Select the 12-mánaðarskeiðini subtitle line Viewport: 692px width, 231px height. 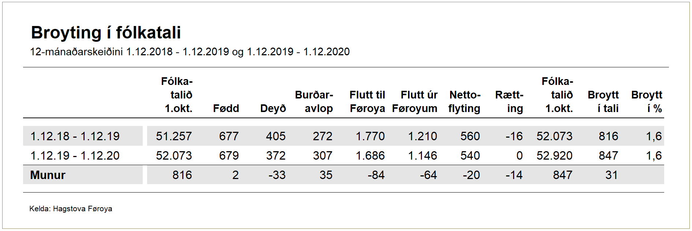coord(190,52)
